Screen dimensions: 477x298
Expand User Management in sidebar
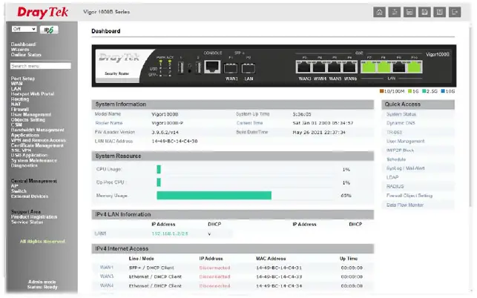point(31,114)
